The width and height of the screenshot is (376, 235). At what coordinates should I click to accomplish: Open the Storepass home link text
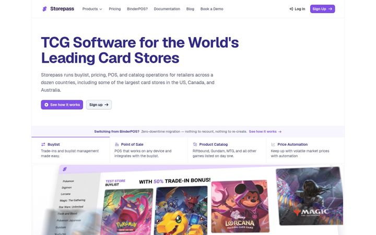[x=62, y=9]
